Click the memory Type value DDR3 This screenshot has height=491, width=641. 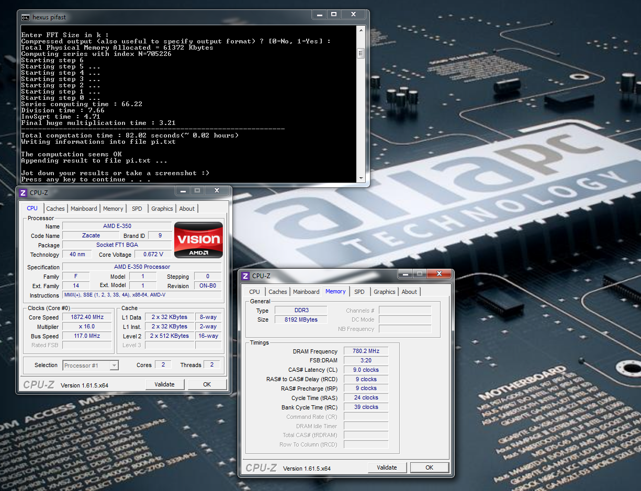click(301, 310)
